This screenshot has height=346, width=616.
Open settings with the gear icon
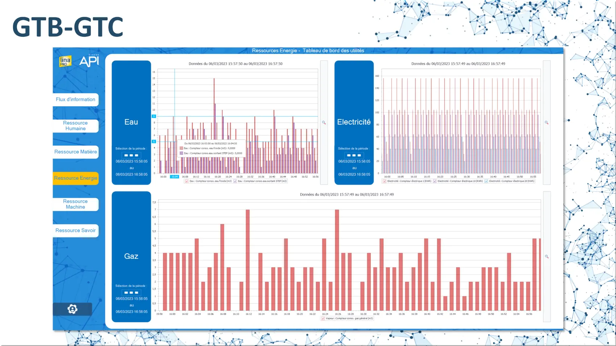(x=72, y=309)
